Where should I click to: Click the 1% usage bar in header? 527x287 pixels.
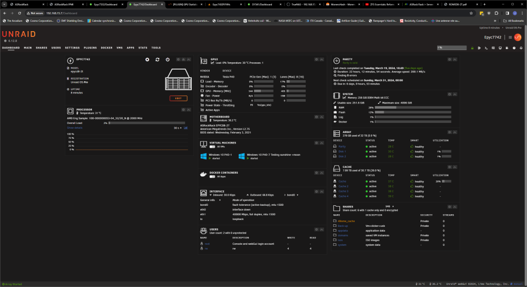coord(452,48)
